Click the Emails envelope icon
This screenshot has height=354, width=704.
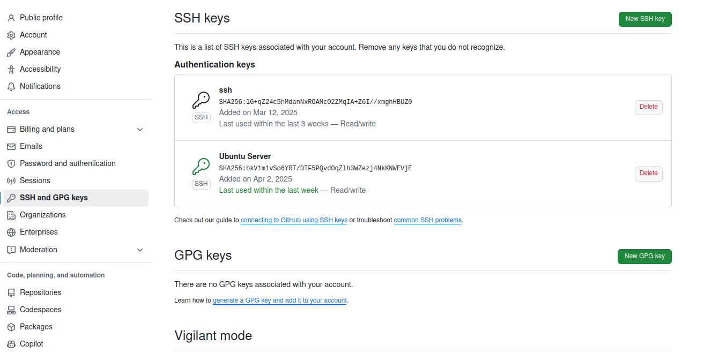11,146
